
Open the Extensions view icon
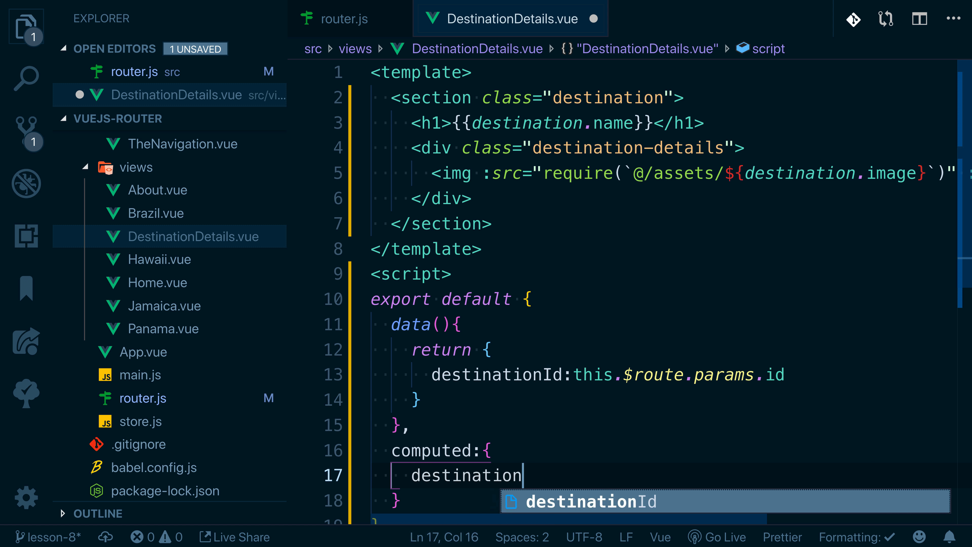[26, 236]
